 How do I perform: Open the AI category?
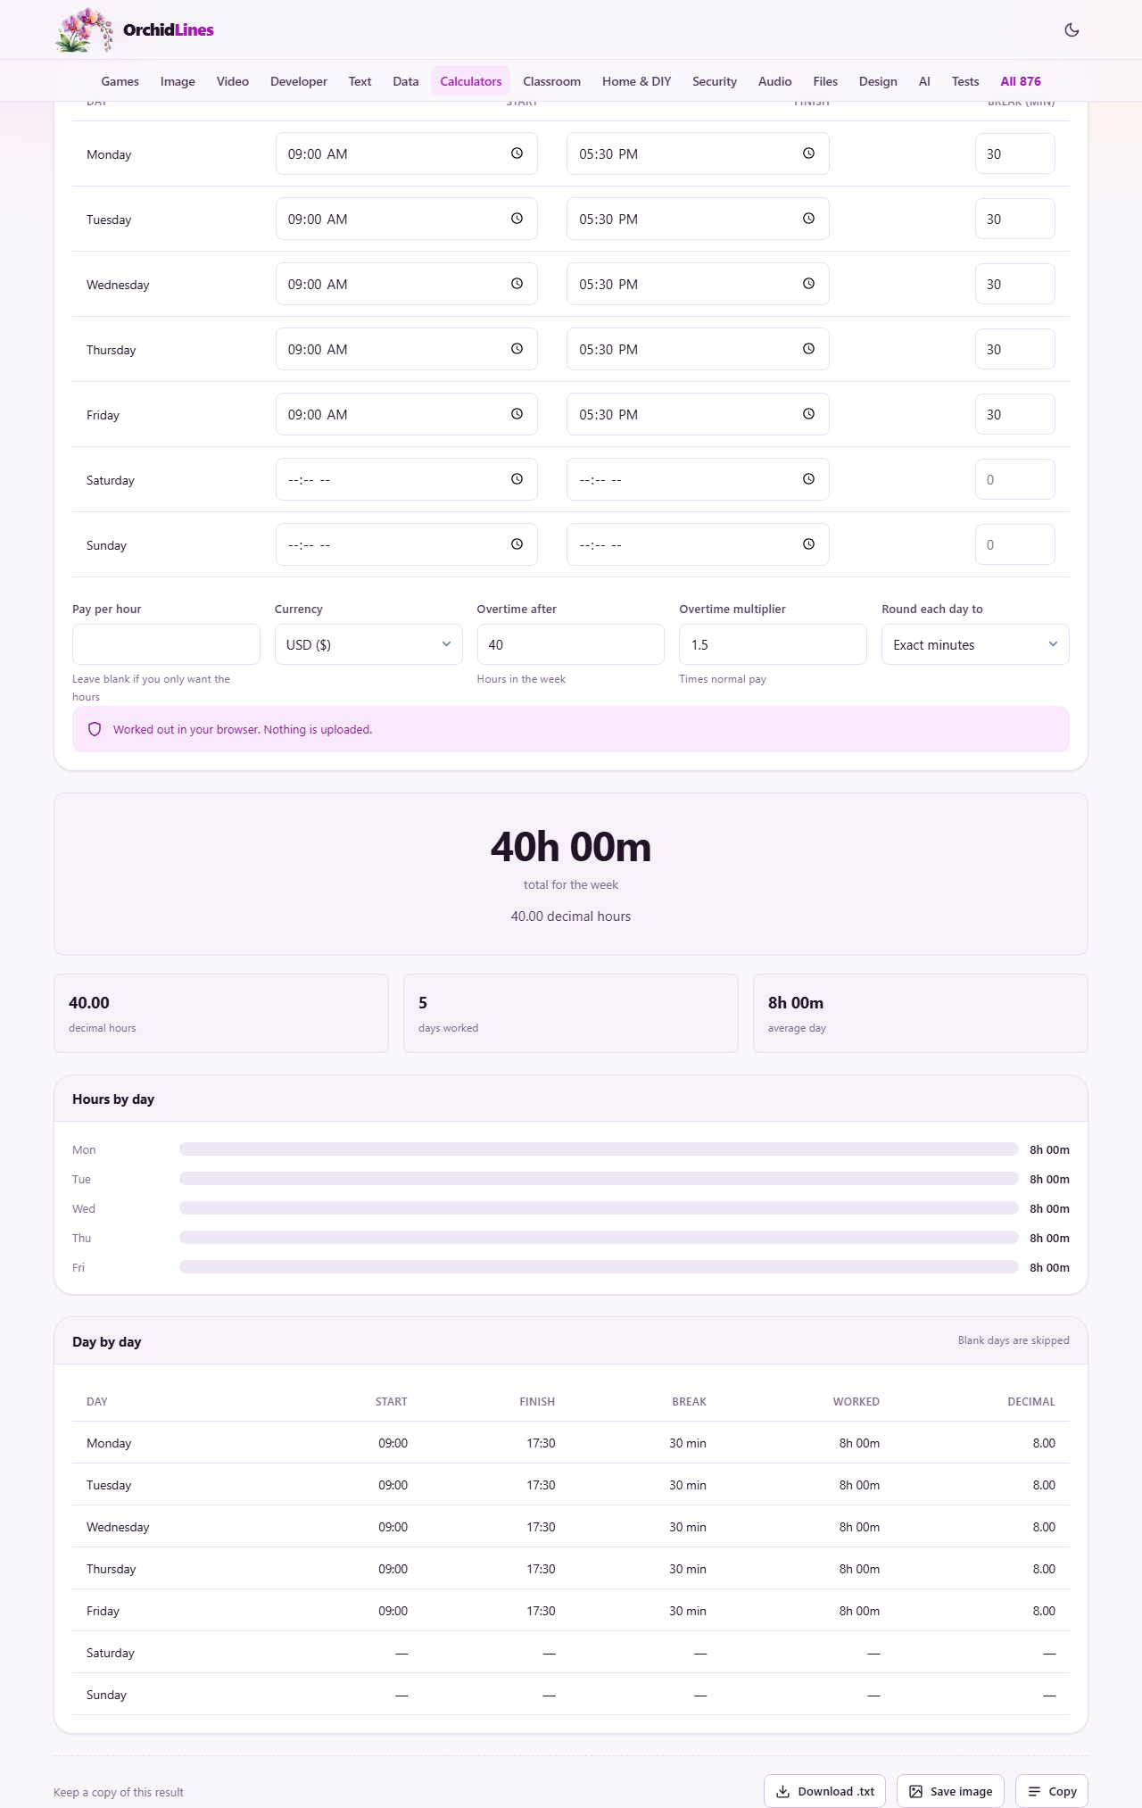pos(924,81)
